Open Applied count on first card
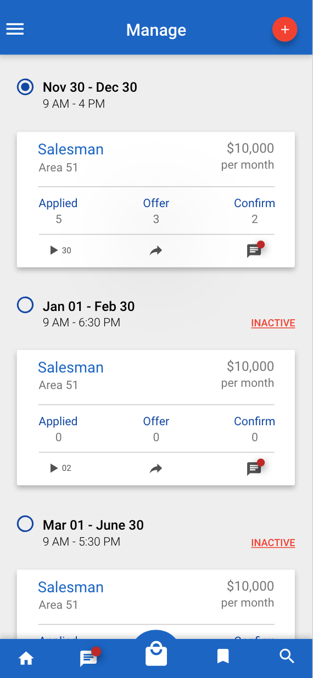This screenshot has height=678, width=313. (58, 211)
